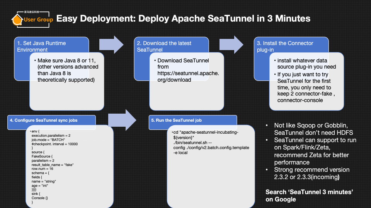Image resolution: width=371 pixels, height=208 pixels.
Task: Click the 'config ./config/v2.batch.config.template' line
Action: pyautogui.click(x=211, y=148)
